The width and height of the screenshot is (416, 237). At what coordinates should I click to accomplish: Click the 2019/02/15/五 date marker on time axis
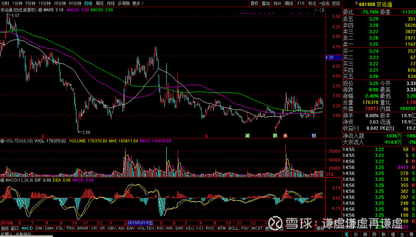point(140,222)
